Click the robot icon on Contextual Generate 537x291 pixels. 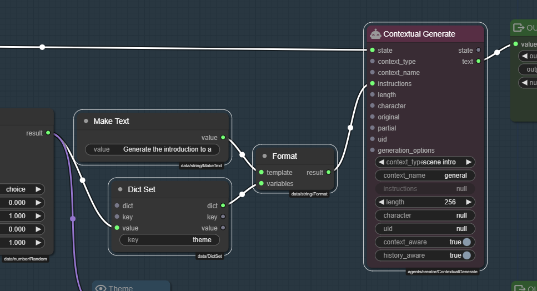point(375,34)
